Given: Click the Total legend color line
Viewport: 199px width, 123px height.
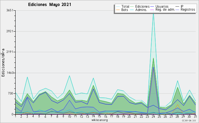Looking at the screenshot, I should tap(118, 7).
